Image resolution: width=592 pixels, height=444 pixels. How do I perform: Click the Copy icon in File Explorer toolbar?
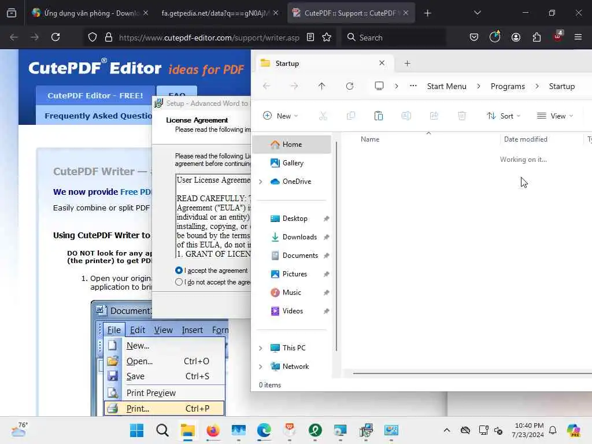tap(351, 116)
